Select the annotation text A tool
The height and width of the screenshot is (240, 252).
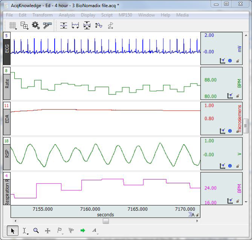[94, 230]
